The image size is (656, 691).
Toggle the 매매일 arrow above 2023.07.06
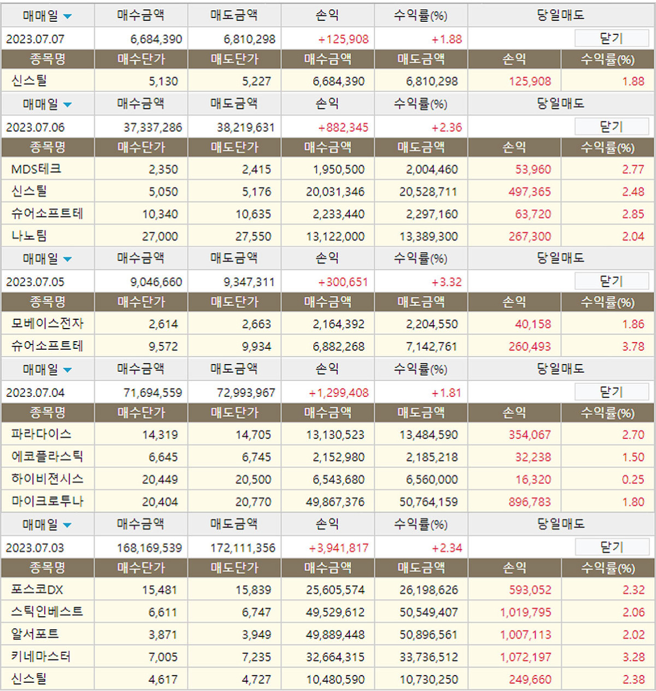pyautogui.click(x=67, y=104)
